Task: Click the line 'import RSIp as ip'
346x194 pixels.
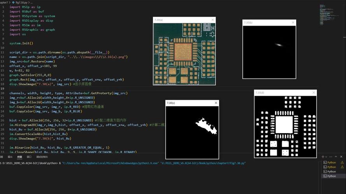Action: click(25, 7)
